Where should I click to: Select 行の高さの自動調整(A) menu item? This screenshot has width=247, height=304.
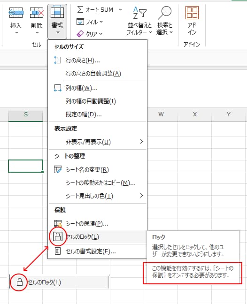tap(97, 74)
